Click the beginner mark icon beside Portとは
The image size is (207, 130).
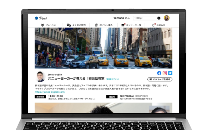point(42,25)
